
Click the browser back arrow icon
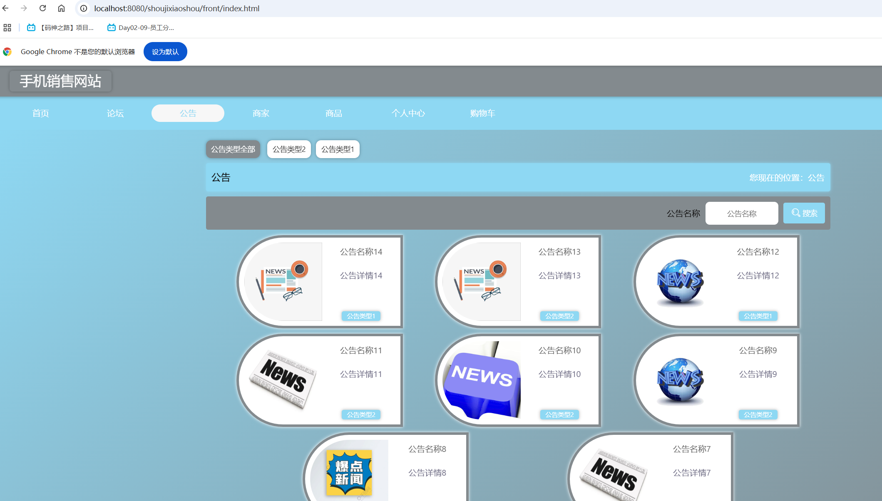click(x=5, y=8)
